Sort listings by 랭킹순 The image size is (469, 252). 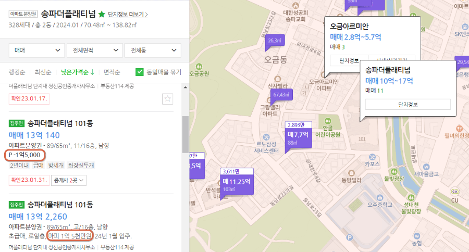17,72
